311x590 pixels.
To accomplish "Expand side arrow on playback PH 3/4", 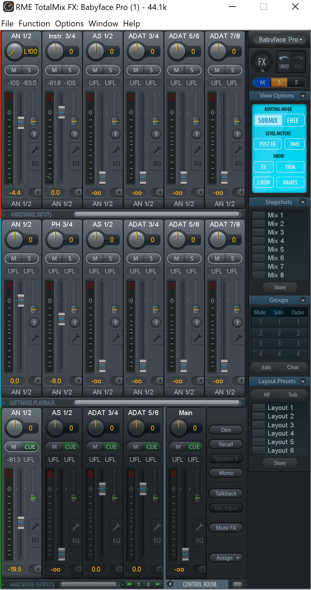I will [x=76, y=381].
